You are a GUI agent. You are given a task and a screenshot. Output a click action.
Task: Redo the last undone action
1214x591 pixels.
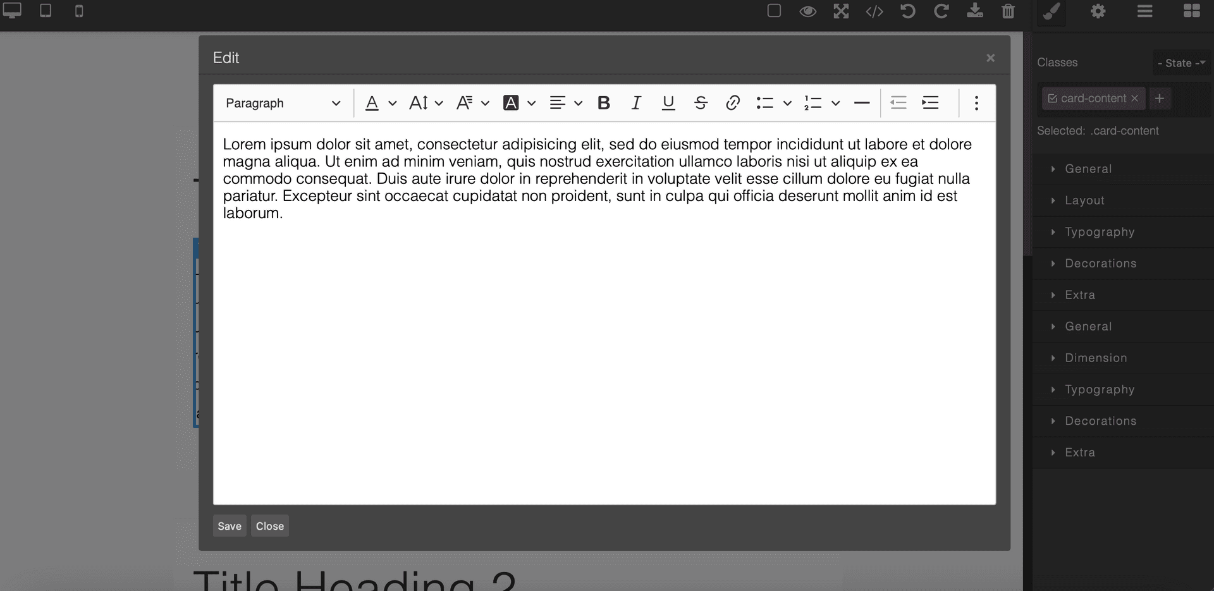[941, 11]
